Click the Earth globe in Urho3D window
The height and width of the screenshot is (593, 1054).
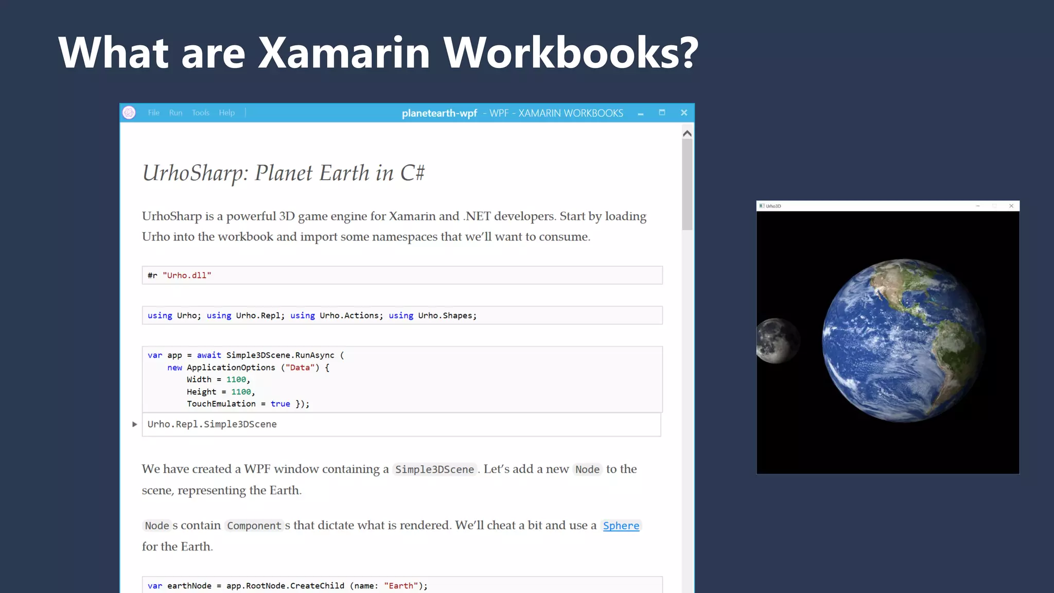click(x=904, y=340)
